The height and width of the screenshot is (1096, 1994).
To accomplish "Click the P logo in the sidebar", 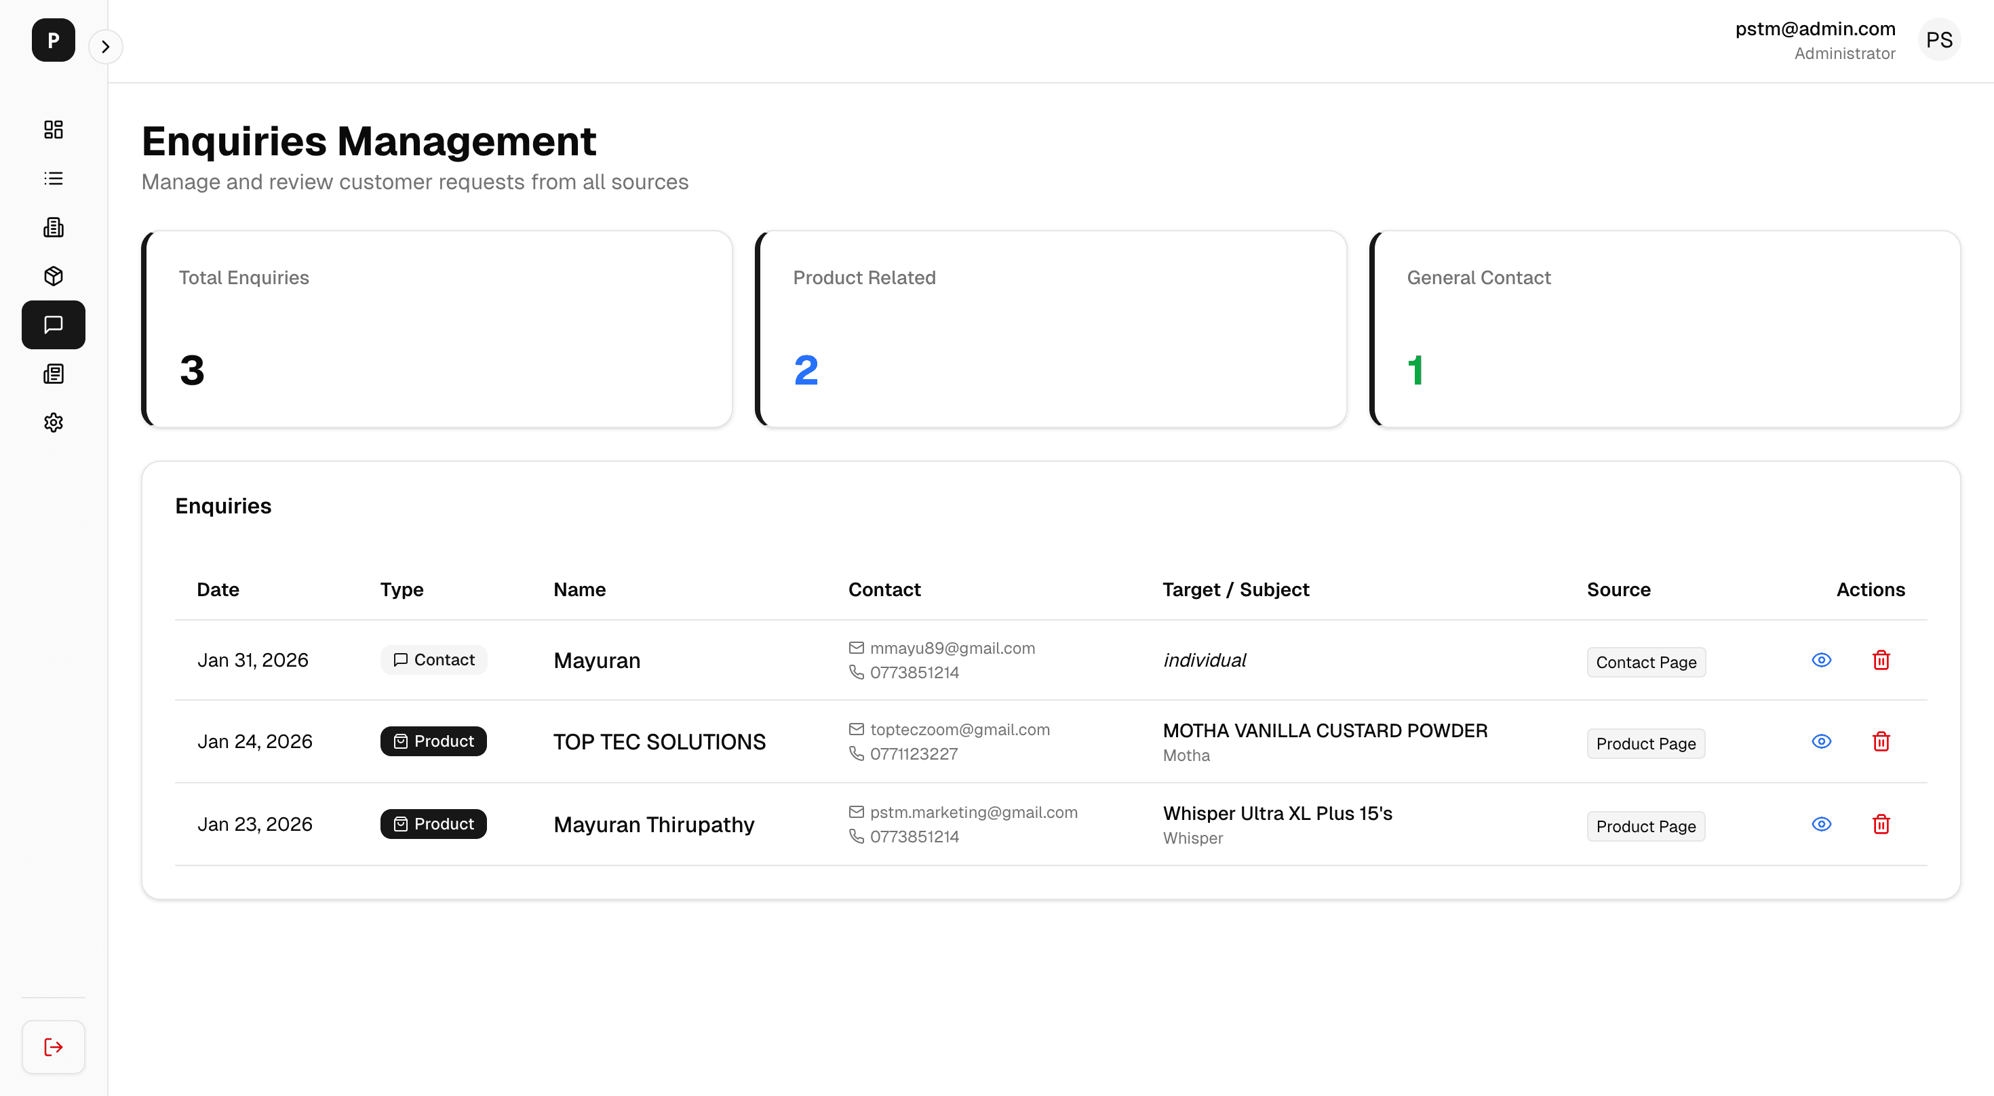I will click(54, 40).
